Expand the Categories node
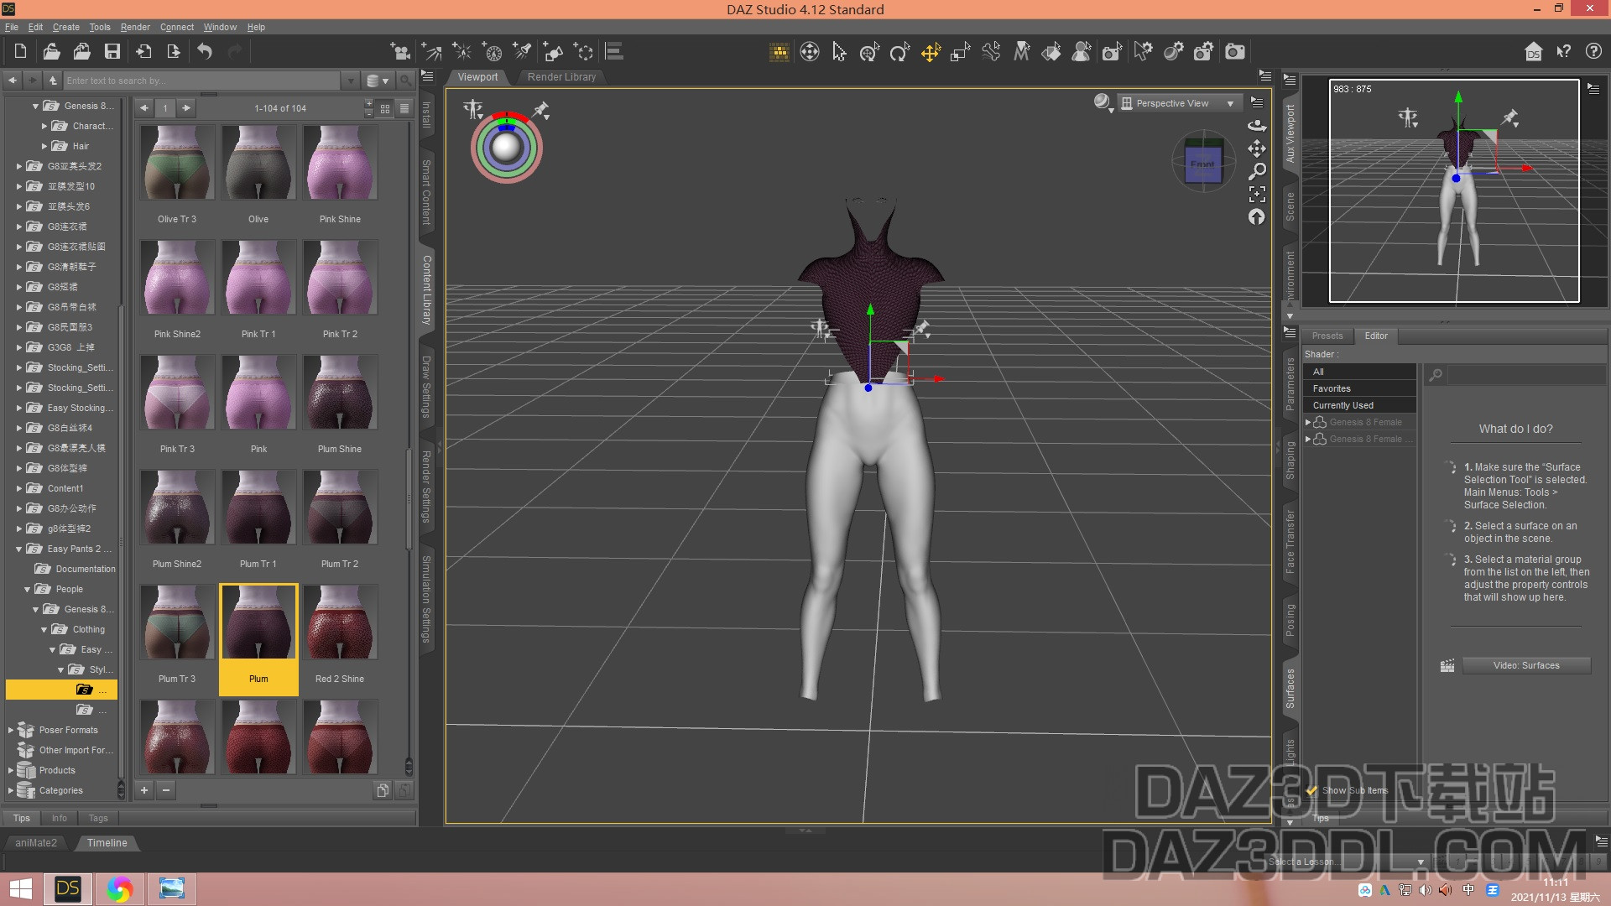The image size is (1611, 906). coord(10,790)
